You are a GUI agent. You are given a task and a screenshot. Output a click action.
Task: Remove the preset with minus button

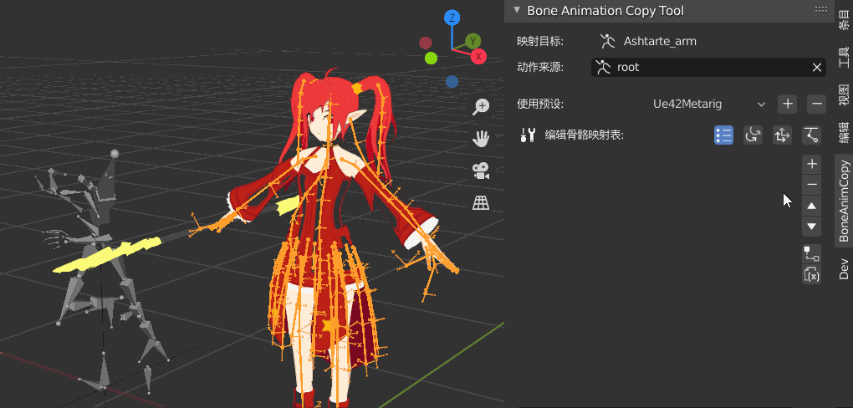click(x=816, y=104)
